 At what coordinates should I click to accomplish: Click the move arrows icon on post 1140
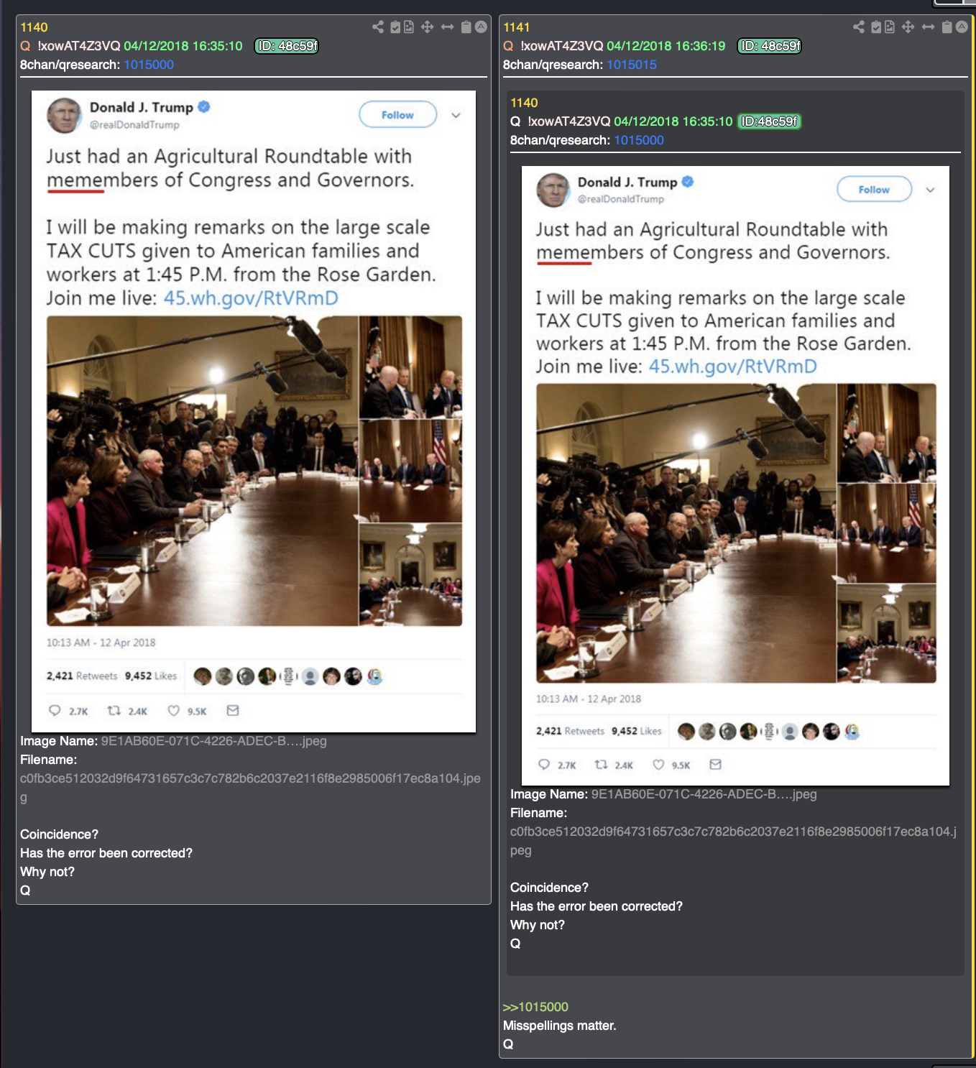(427, 27)
